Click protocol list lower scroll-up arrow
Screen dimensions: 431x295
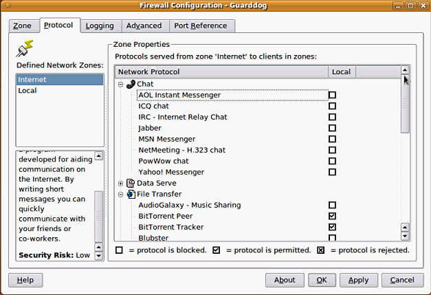(x=405, y=228)
